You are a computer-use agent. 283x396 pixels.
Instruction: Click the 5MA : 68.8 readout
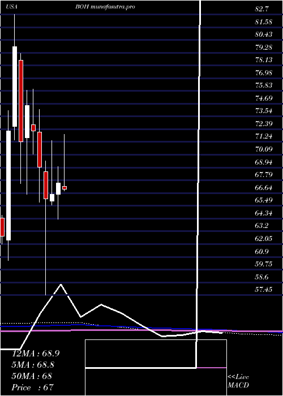click(x=33, y=364)
